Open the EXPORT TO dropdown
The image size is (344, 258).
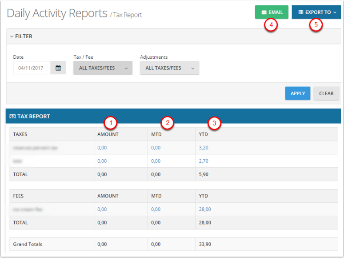[316, 12]
